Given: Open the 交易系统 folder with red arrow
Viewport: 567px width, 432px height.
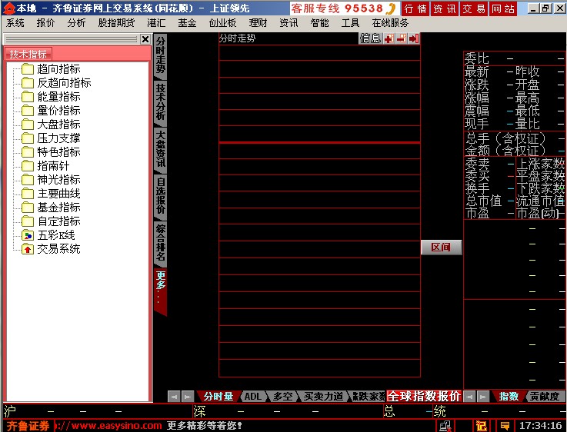Looking at the screenshot, I should tap(28, 249).
